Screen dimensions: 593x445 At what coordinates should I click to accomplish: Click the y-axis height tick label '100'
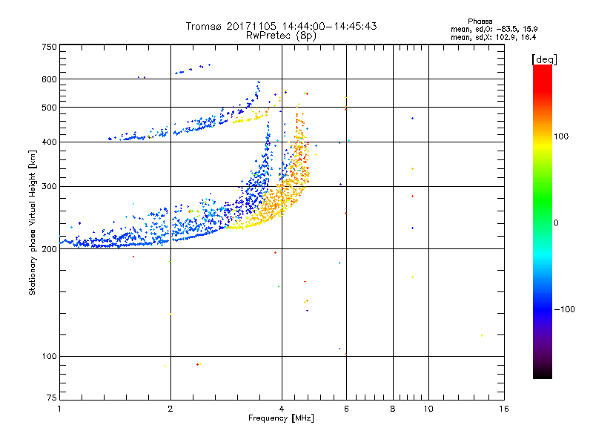49,357
